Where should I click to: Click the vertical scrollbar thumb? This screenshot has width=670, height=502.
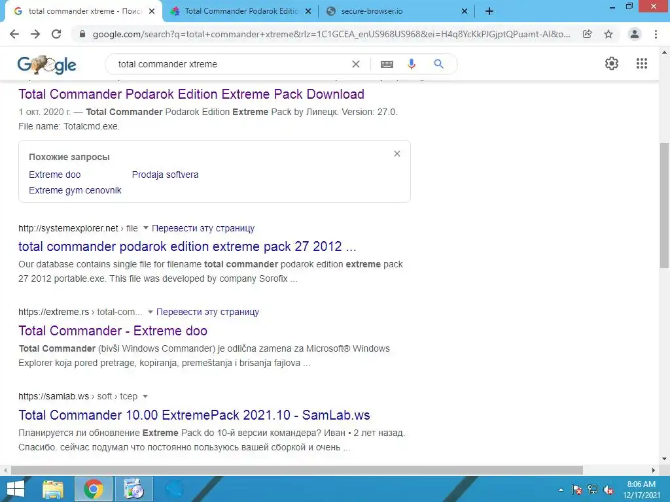[665, 205]
